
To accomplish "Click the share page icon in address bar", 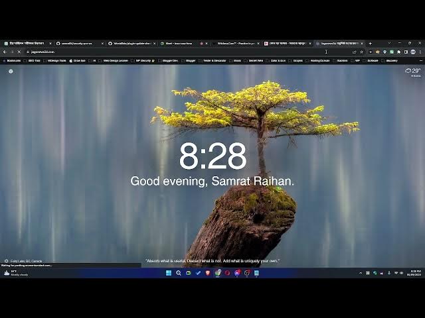I will [x=354, y=52].
